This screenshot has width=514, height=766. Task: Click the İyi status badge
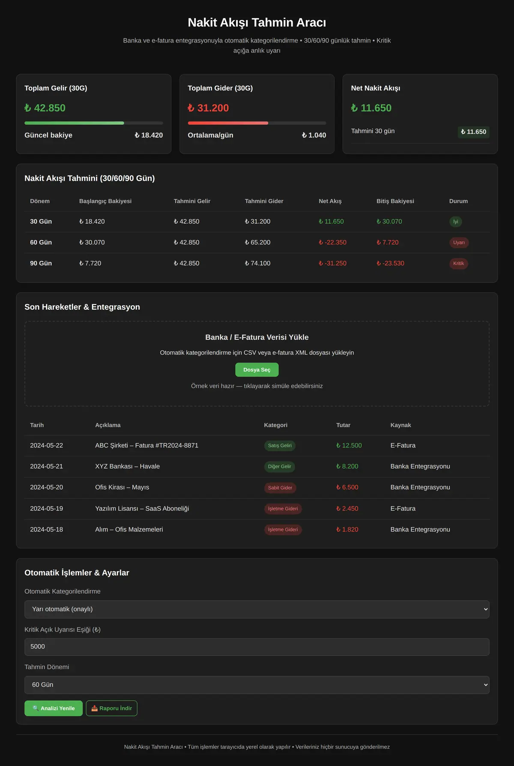[456, 222]
